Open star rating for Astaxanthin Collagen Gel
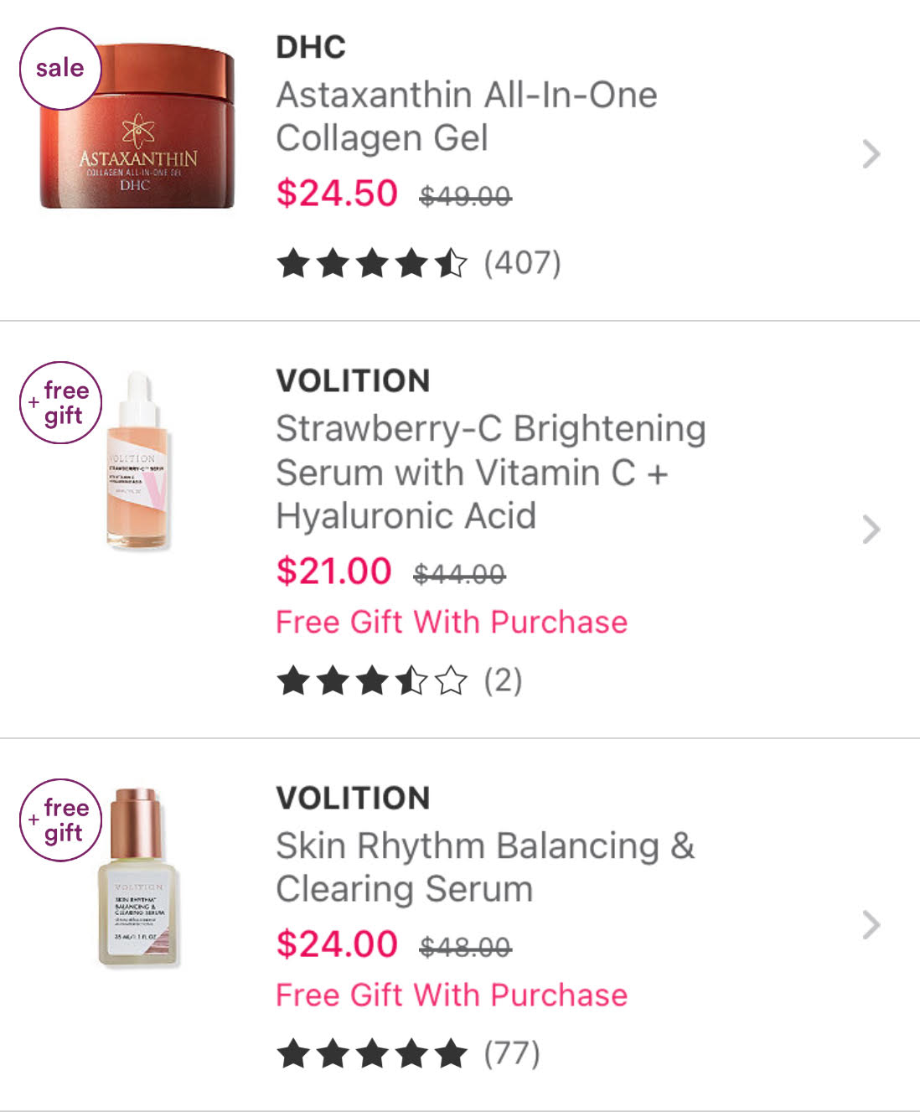The height and width of the screenshot is (1117, 920). (371, 263)
